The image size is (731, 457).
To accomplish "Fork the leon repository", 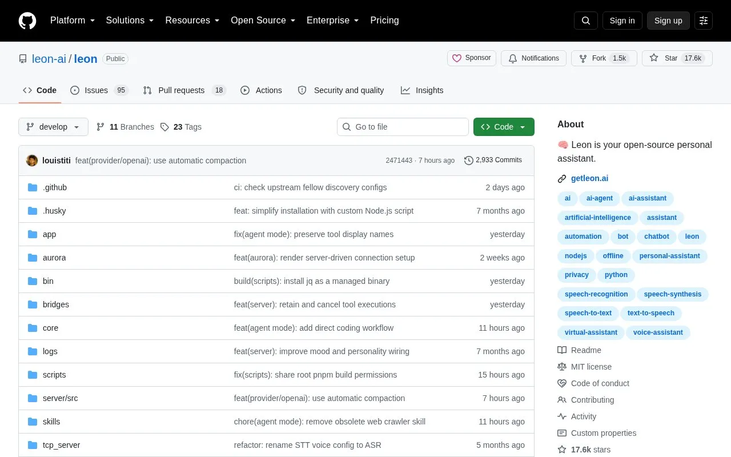I will (x=604, y=58).
